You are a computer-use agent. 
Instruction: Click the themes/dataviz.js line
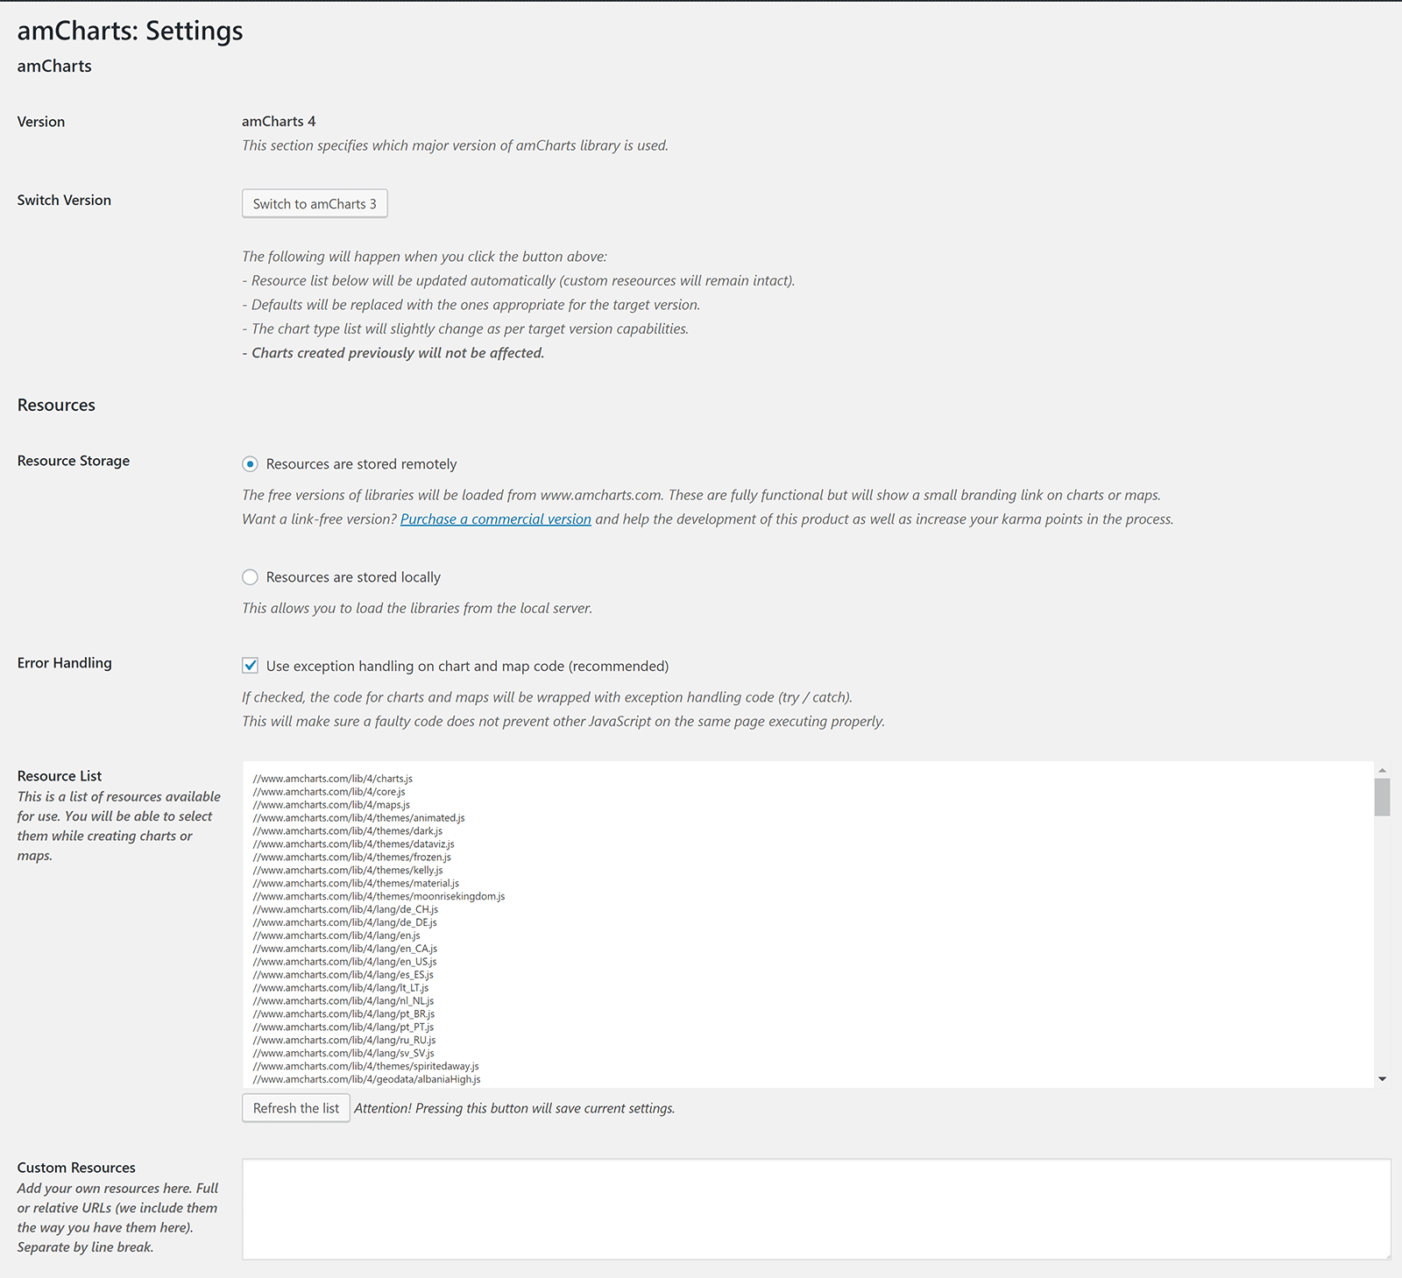coord(354,844)
